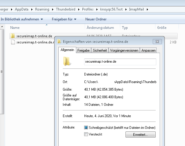This screenshot has height=146, width=185.
Task: Click Neuer Ordner button
Action: coord(96,19)
